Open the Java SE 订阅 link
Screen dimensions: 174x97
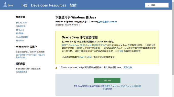tap(85, 57)
